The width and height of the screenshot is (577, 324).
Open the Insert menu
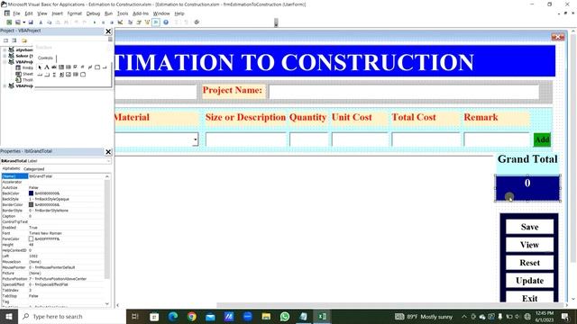click(x=57, y=13)
